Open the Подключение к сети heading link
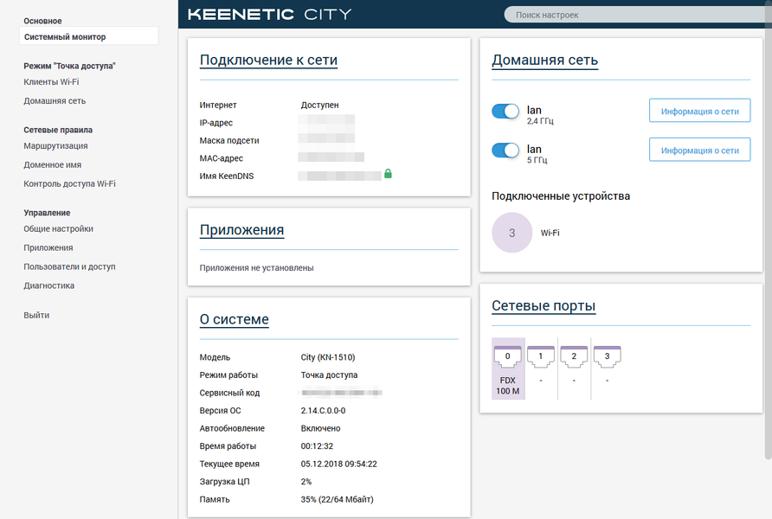Image resolution: width=772 pixels, height=519 pixels. (268, 61)
